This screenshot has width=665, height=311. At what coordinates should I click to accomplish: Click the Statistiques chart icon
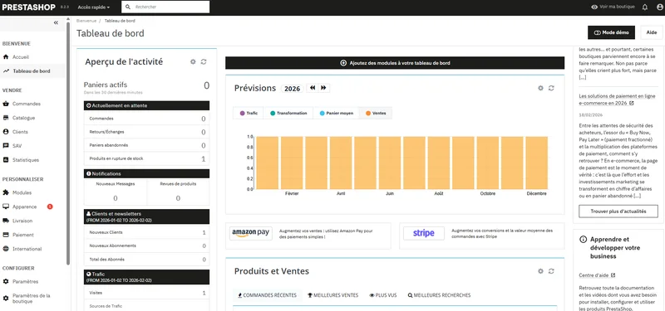point(6,160)
